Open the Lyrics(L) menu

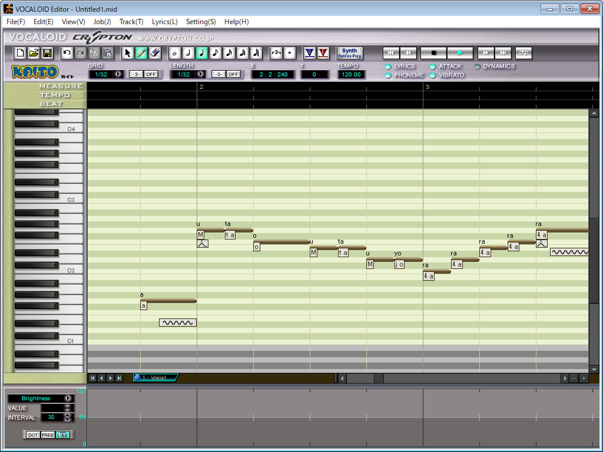(x=165, y=22)
